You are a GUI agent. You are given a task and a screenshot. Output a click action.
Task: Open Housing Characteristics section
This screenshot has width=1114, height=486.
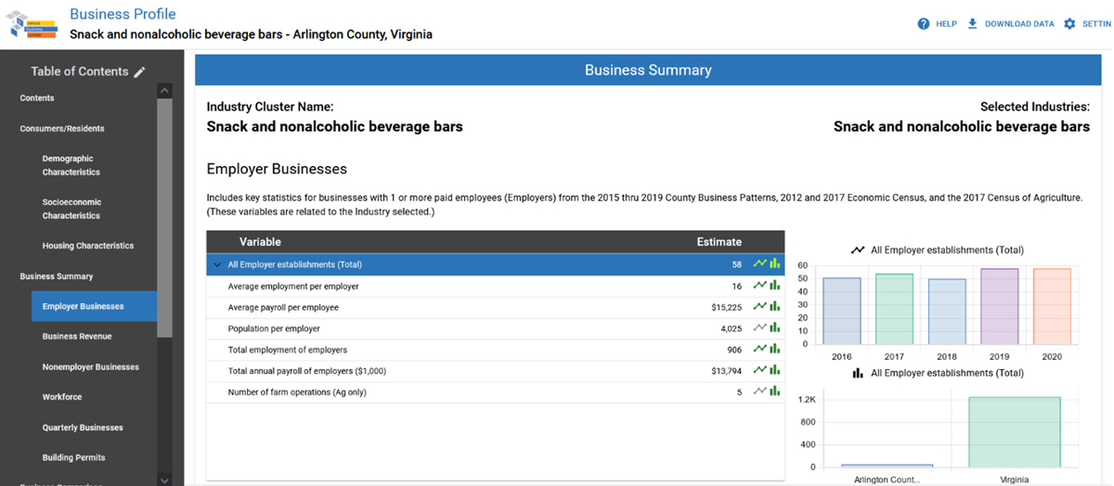pos(88,246)
